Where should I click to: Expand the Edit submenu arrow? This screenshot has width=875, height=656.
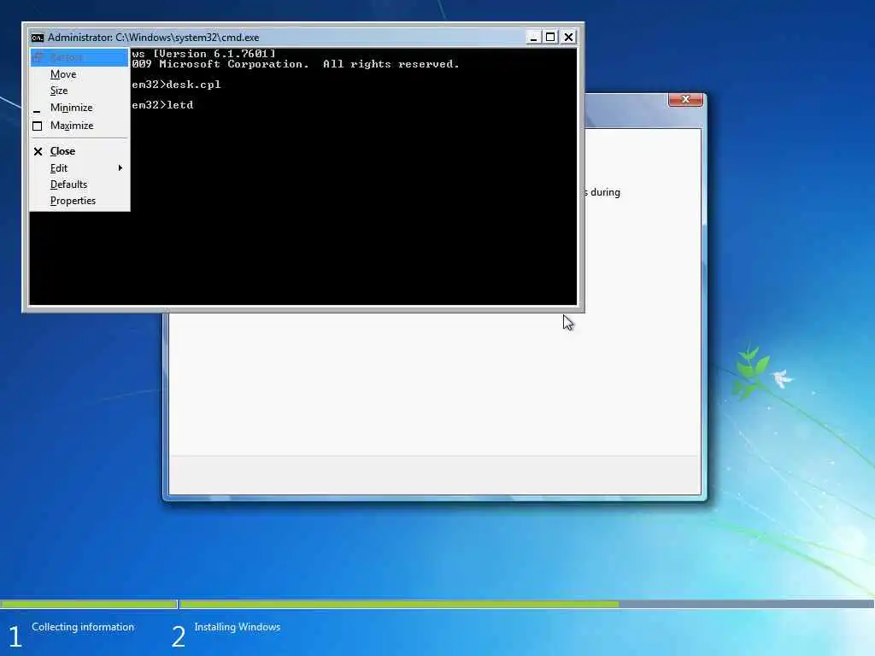pyautogui.click(x=120, y=168)
